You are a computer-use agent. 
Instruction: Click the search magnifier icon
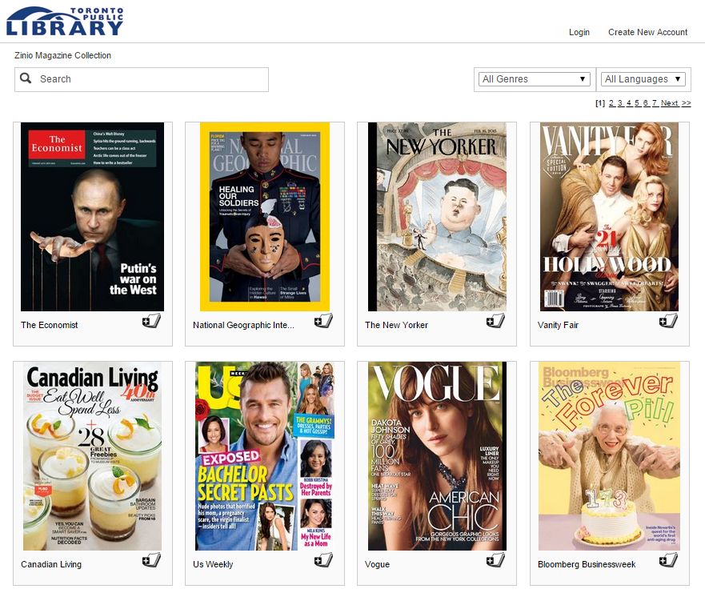pos(26,78)
